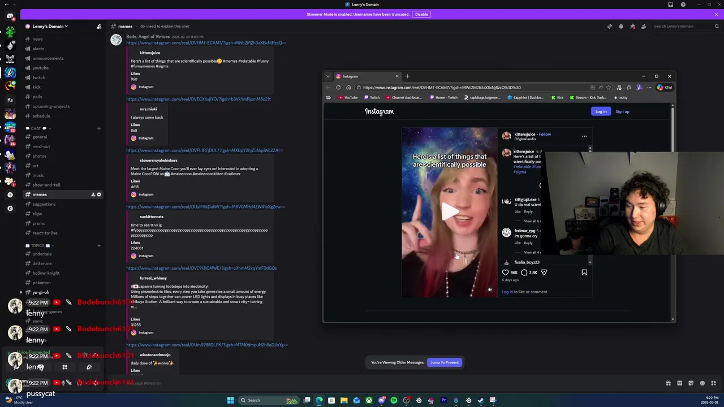The image size is (724, 407).
Task: Open the Ks server icon
Action: [x=10, y=100]
